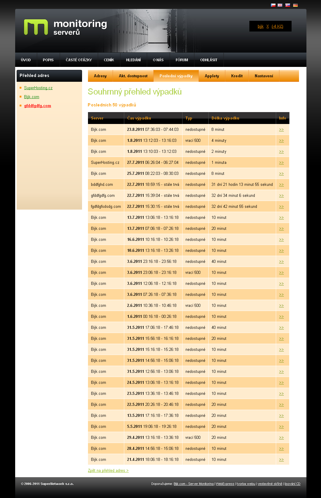Click the X logout link beside bijk
The image size is (321, 498).
tap(267, 26)
